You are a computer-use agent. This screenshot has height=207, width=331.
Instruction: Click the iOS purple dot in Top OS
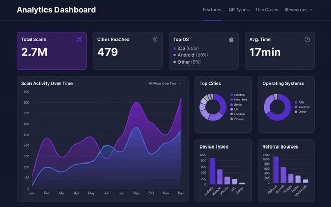(175, 48)
